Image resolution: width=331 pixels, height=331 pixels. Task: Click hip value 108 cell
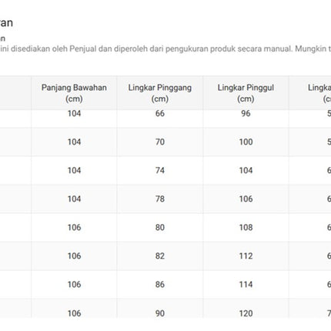[x=246, y=227]
